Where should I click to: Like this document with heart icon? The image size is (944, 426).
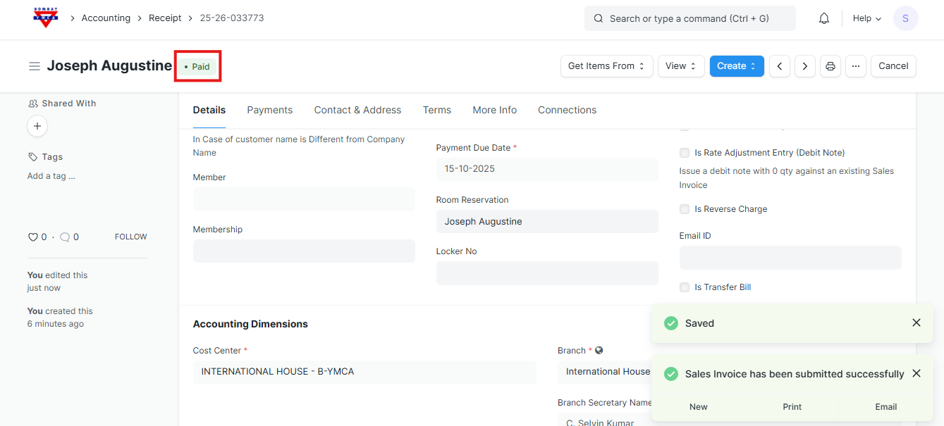(32, 237)
